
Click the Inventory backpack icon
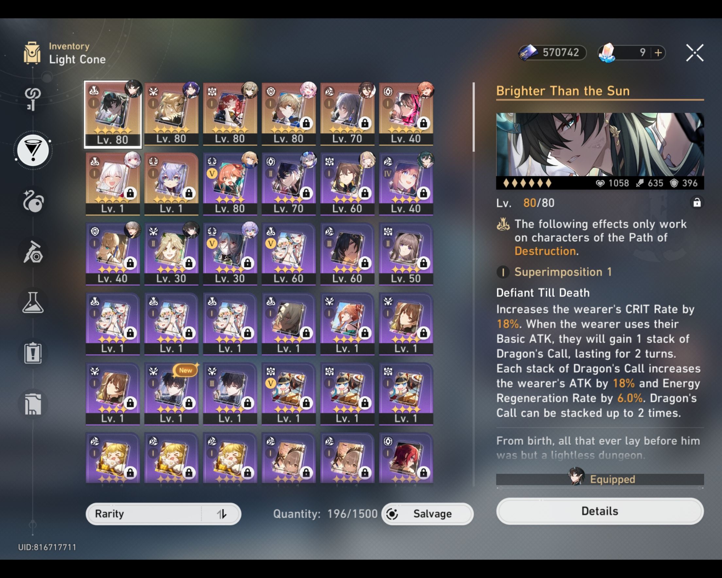[x=32, y=53]
